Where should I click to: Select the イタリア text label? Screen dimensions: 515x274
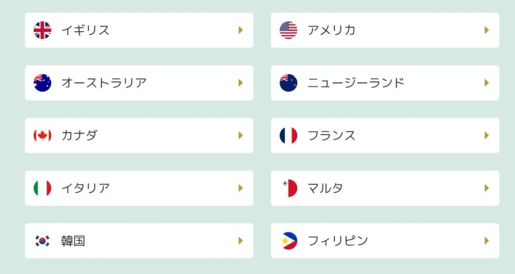click(x=85, y=188)
